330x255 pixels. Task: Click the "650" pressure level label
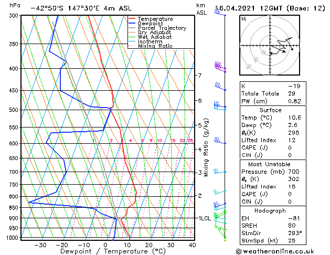15,158
